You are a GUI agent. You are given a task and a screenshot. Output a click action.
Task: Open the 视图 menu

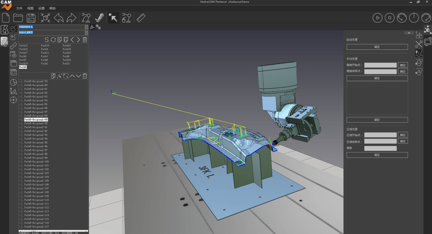[x=30, y=8]
